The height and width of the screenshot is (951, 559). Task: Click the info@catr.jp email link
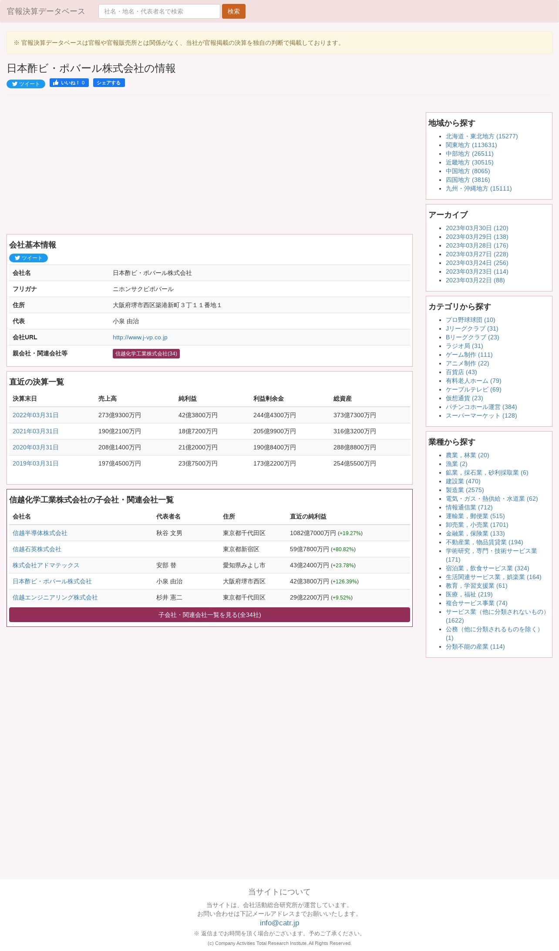coord(279,923)
